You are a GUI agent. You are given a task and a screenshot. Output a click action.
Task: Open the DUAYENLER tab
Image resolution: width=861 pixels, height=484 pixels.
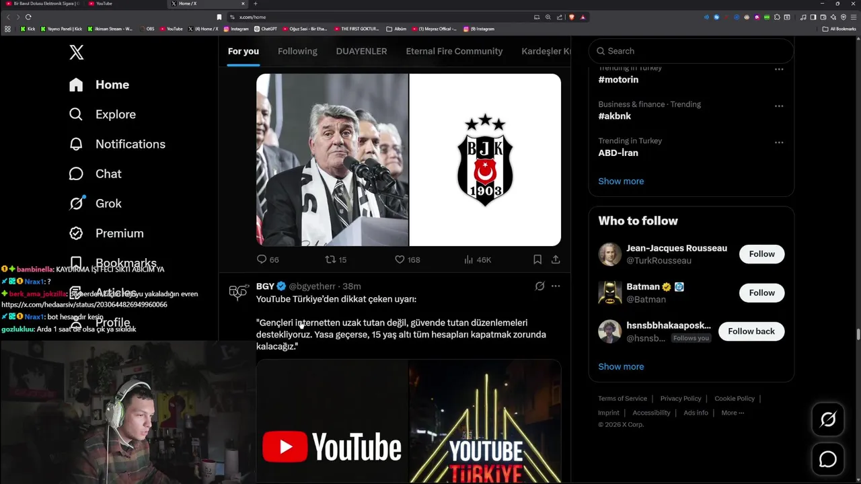361,51
